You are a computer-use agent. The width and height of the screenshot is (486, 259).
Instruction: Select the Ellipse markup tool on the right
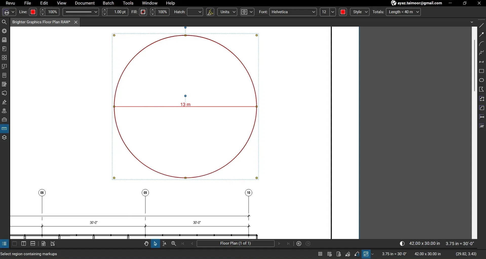click(x=482, y=80)
